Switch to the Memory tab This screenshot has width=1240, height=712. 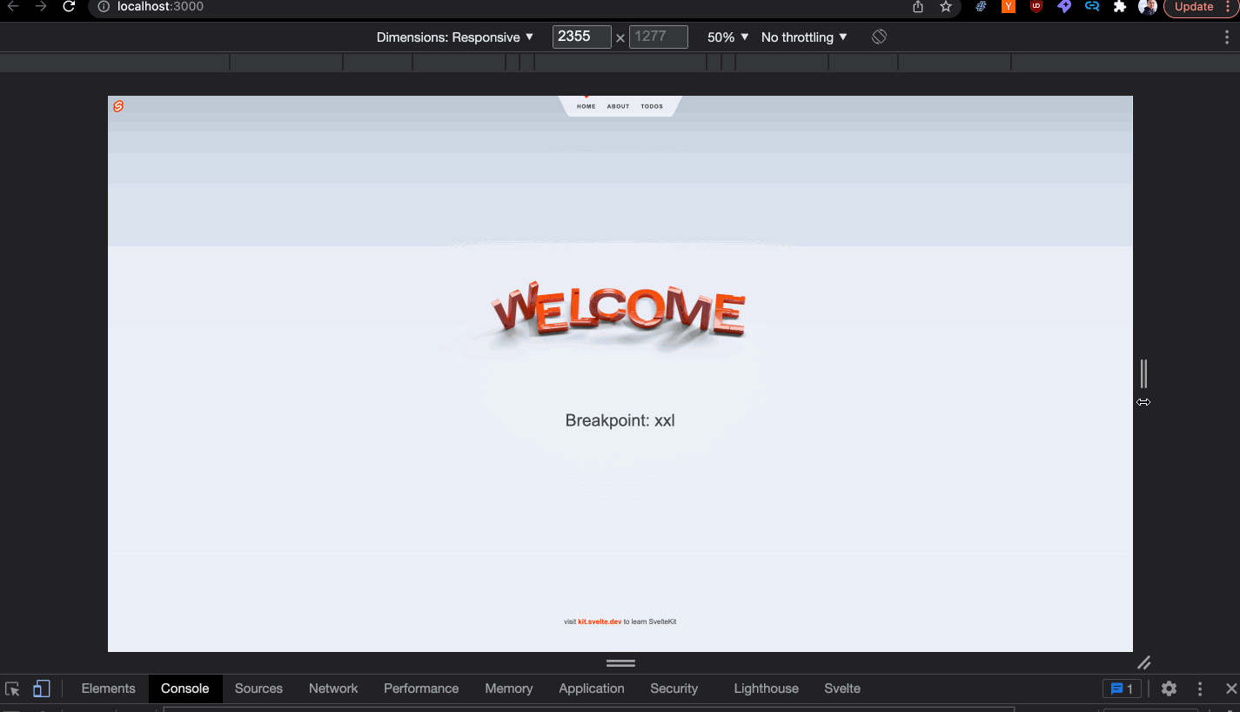509,688
